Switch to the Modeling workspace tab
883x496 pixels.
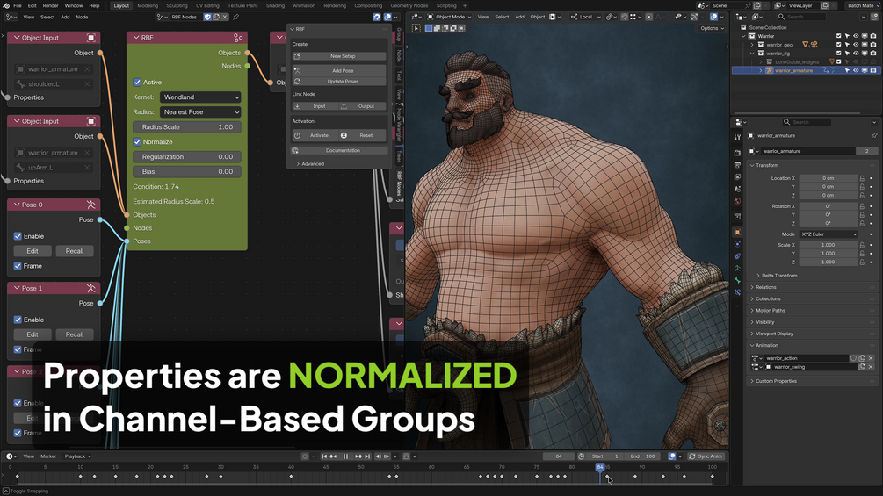point(148,5)
